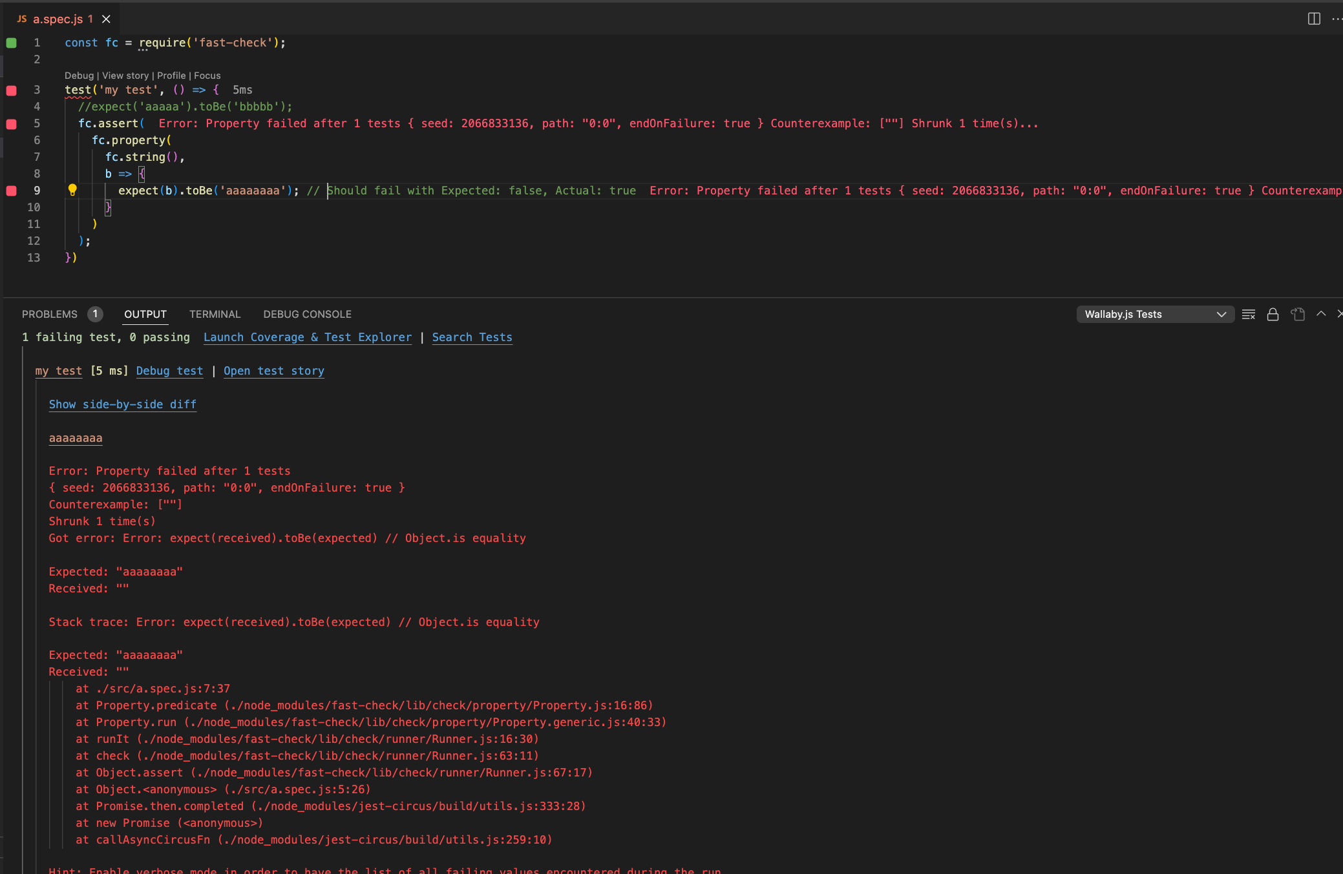Screen dimensions: 1343x874
Task: Open the Show side-by-side diff link
Action: coord(122,404)
